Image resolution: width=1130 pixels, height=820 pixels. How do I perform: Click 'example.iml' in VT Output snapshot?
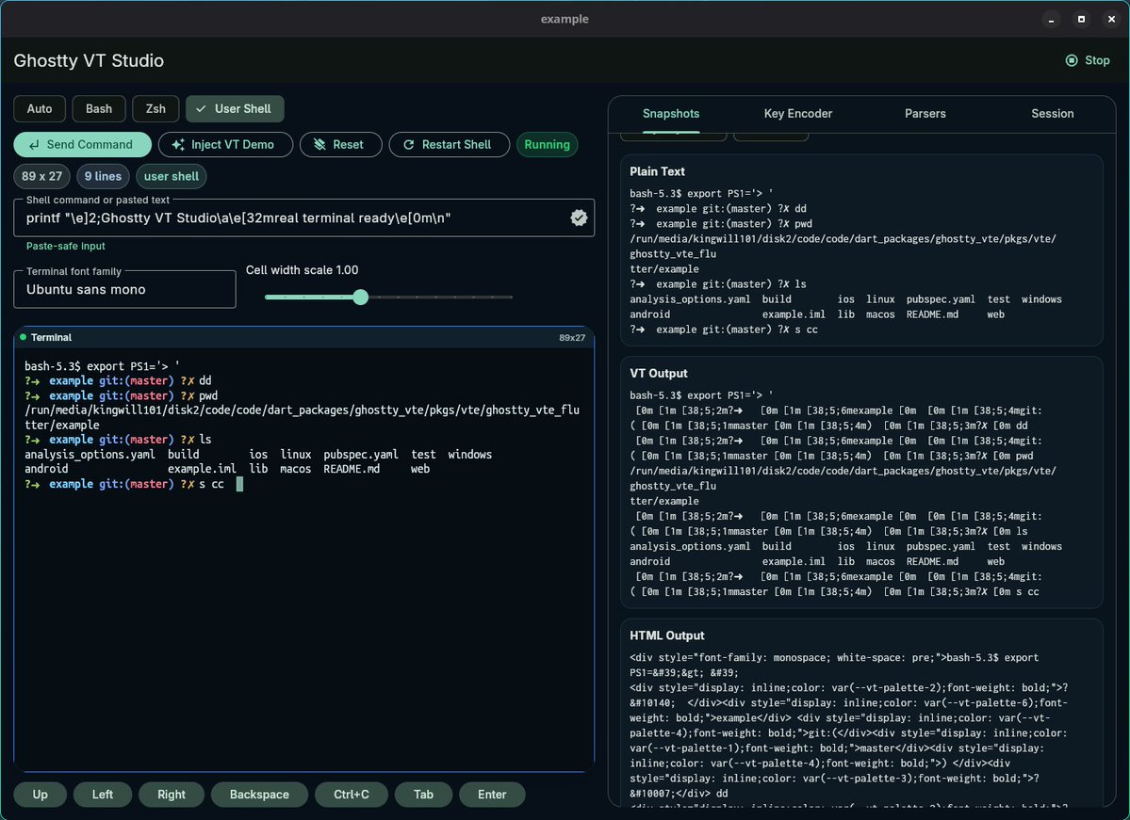(794, 561)
